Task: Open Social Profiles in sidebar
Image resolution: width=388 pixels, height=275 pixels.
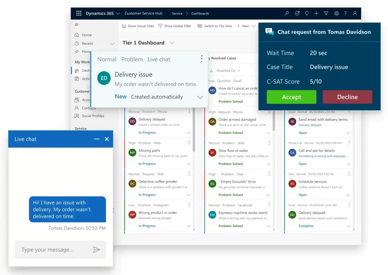Action: click(x=93, y=116)
